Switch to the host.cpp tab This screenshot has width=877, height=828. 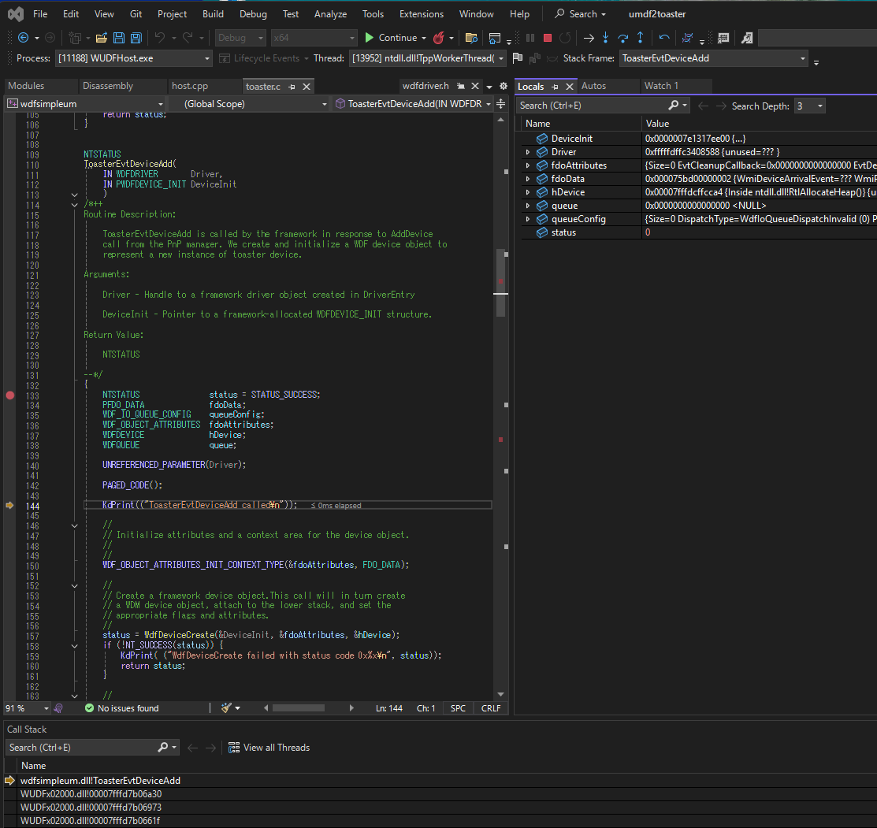189,86
